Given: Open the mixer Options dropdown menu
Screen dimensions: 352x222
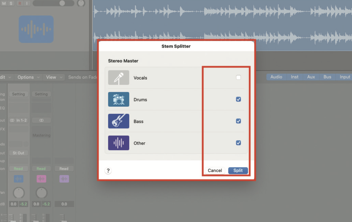Looking at the screenshot, I should (x=28, y=77).
